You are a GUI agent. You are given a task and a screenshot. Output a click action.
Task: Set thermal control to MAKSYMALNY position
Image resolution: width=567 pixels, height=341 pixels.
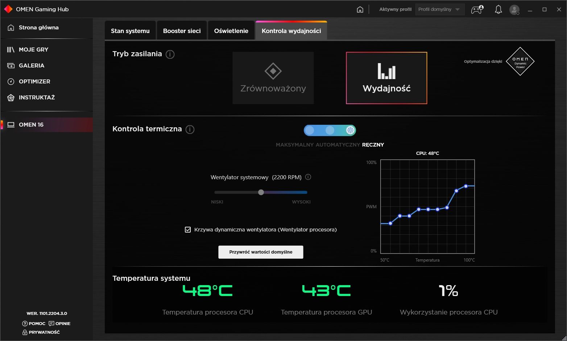pos(310,130)
